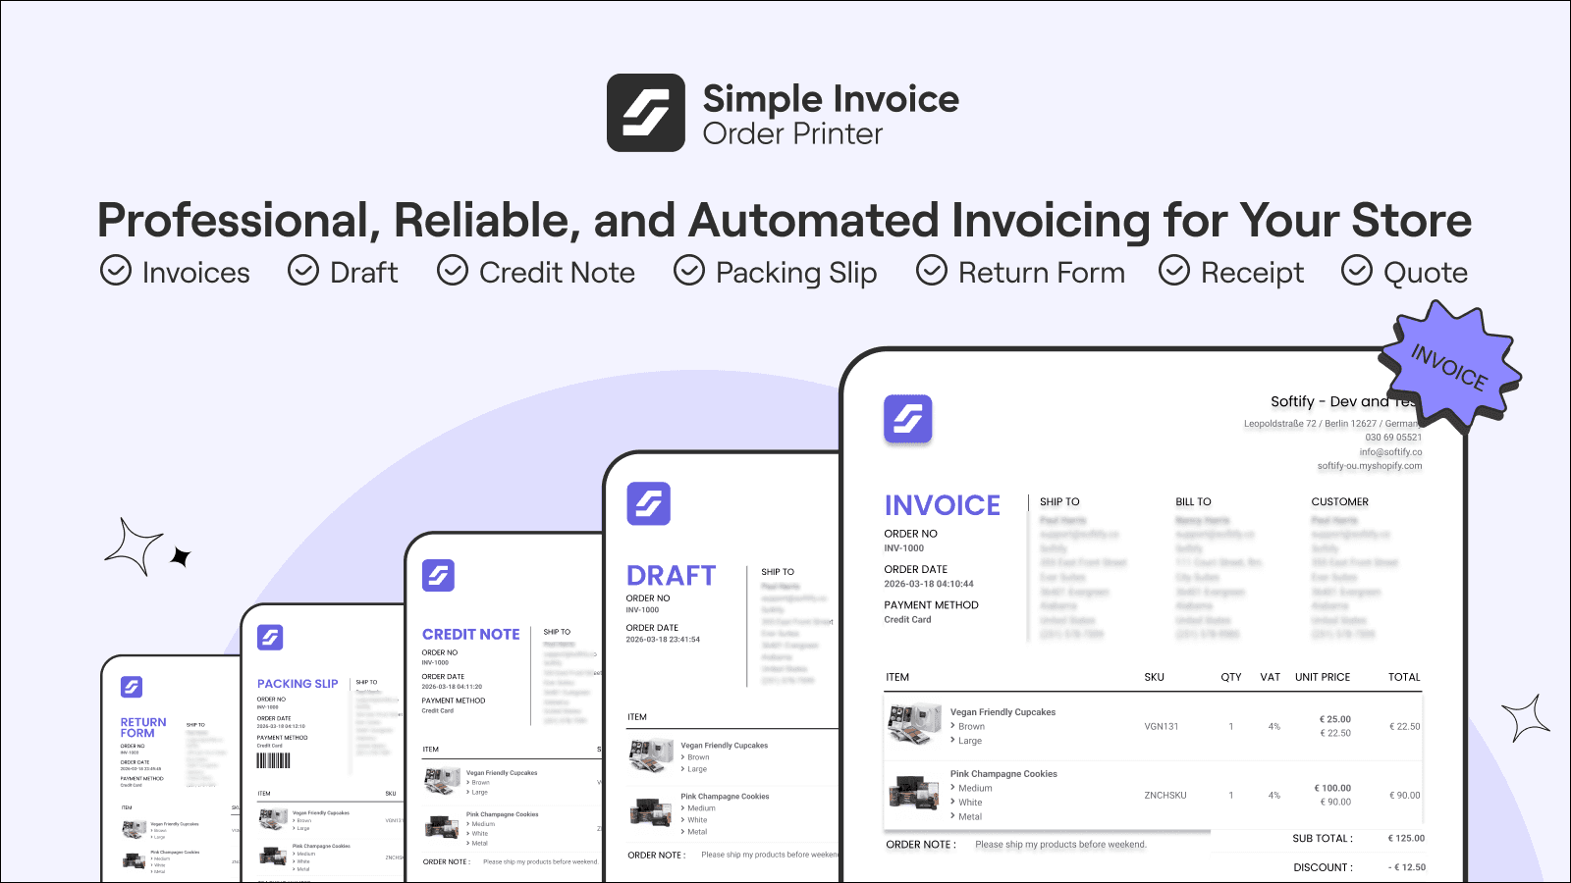Click the checkmark icon beside Quote

[1357, 270]
